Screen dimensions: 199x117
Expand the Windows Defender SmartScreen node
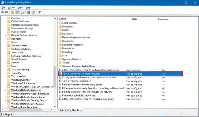(x=5, y=104)
